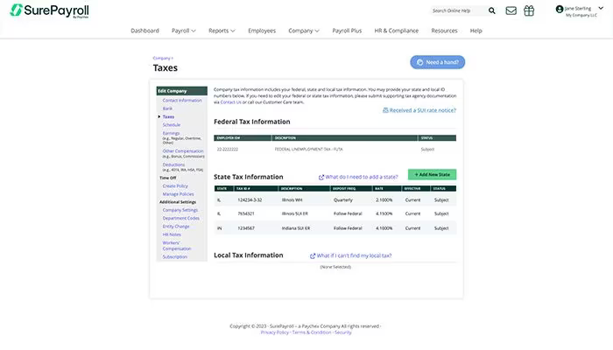Click tax ID 124234-3-32
The width and height of the screenshot is (613, 350).
250,200
